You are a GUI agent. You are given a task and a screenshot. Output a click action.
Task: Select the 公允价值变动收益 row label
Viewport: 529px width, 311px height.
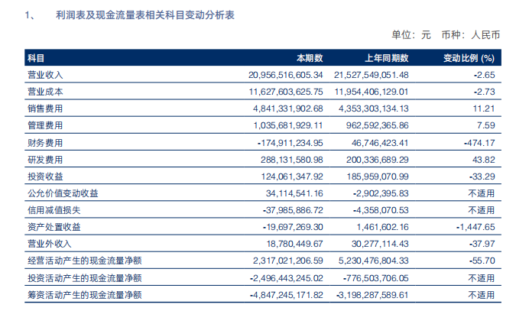(63, 193)
